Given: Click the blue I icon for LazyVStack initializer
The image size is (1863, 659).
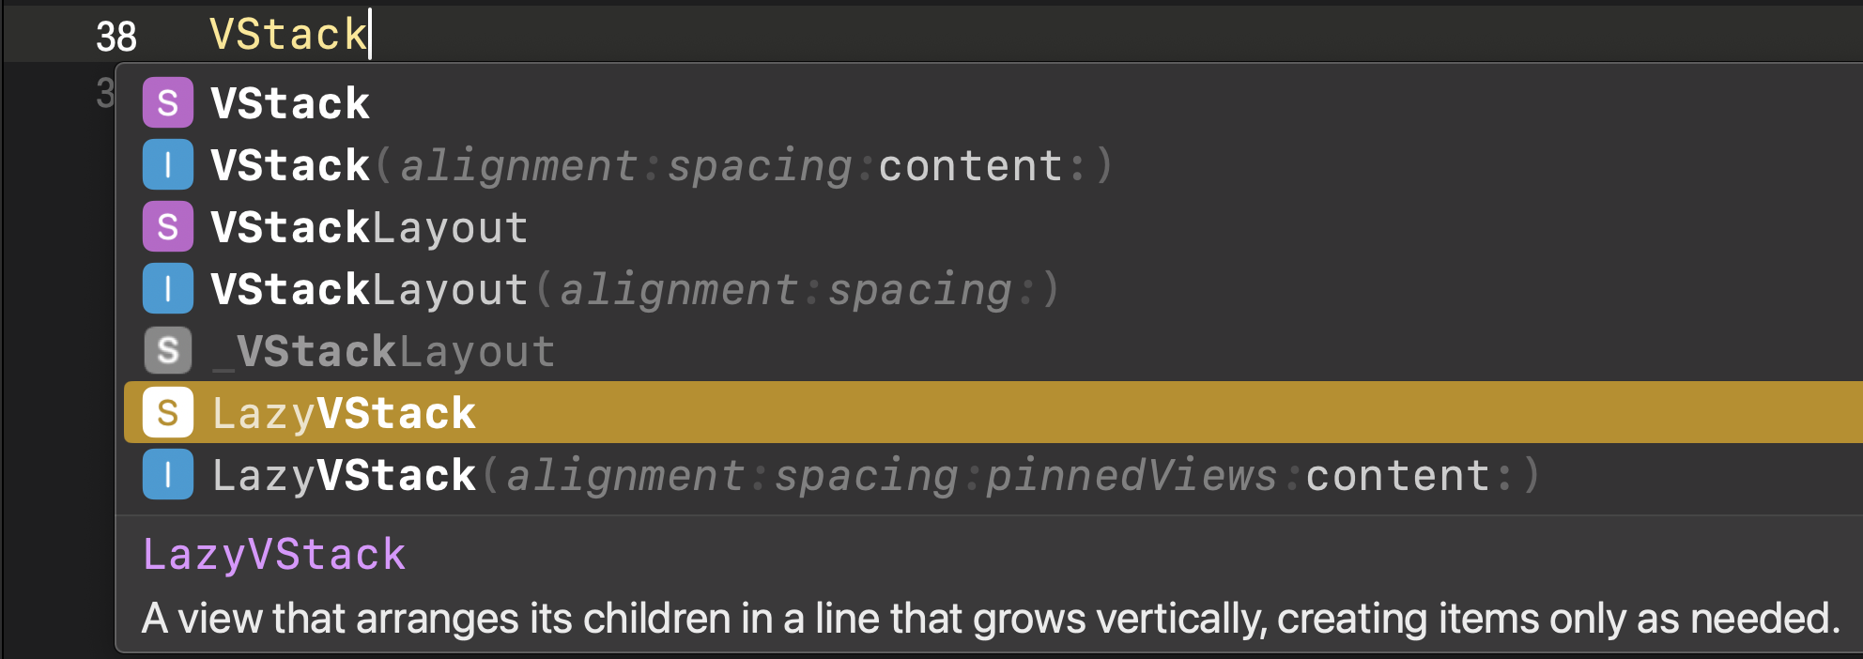Looking at the screenshot, I should 168,474.
